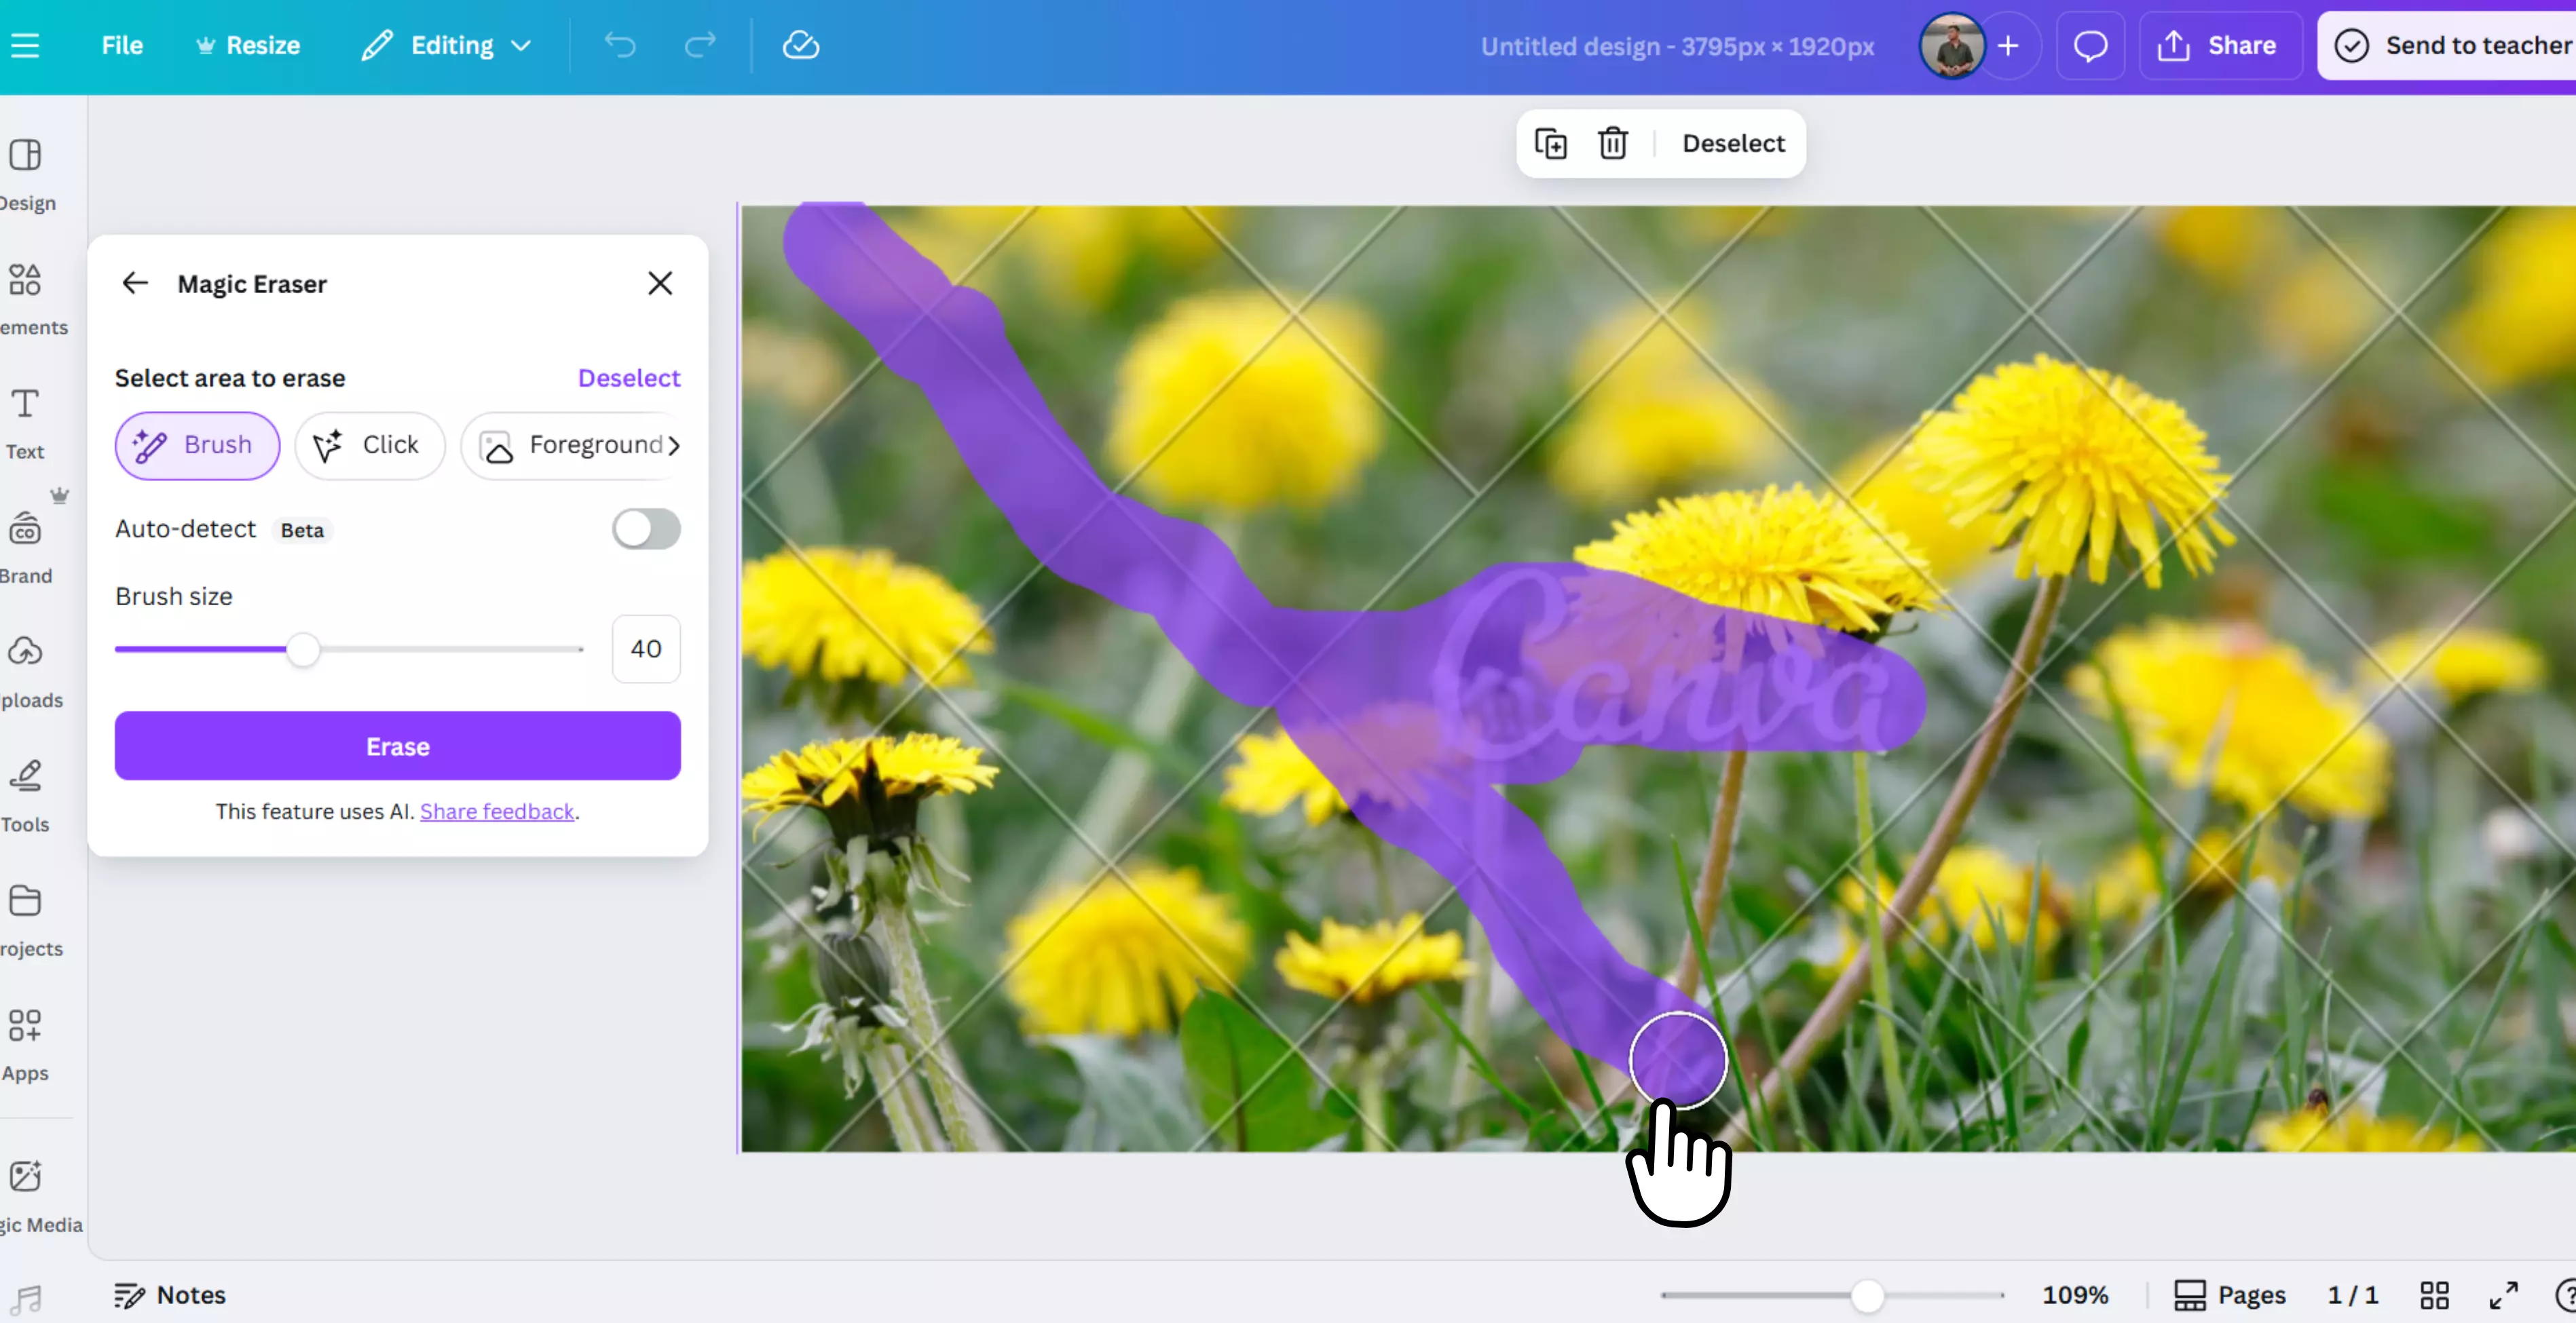Screen dimensions: 2576x1323
Task: Open the comments speech bubble icon
Action: pyautogui.click(x=2090, y=45)
